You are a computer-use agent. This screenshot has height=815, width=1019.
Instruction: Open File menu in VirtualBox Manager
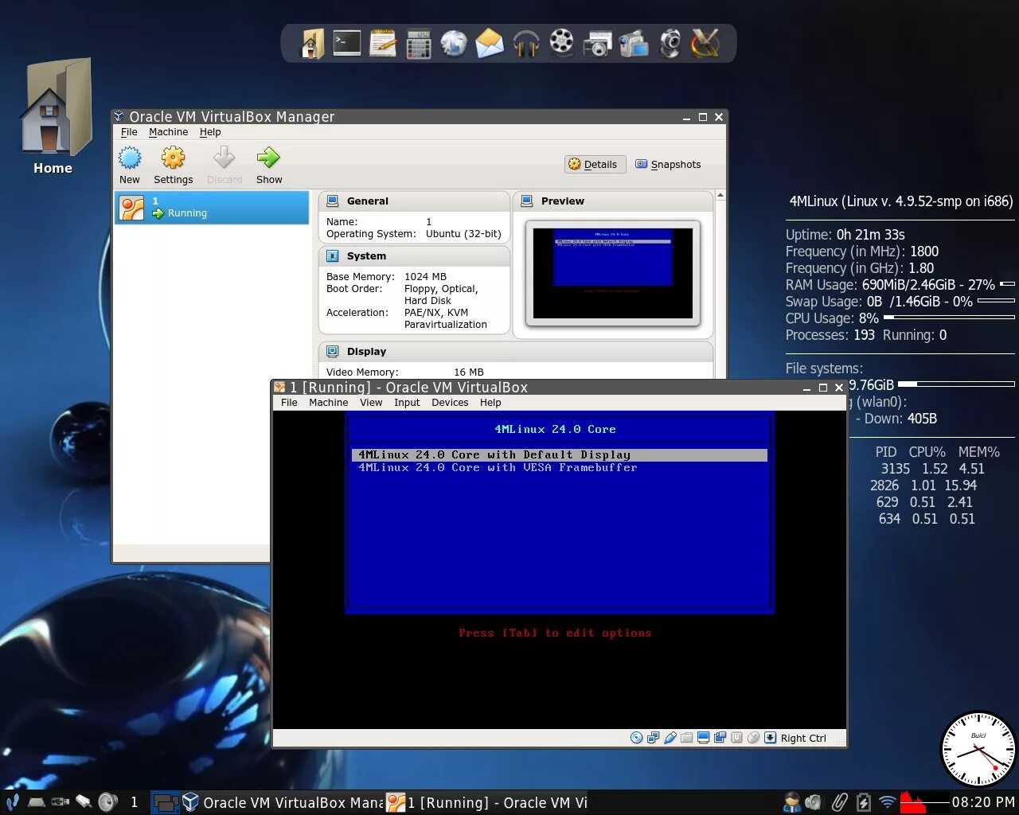[x=129, y=132]
